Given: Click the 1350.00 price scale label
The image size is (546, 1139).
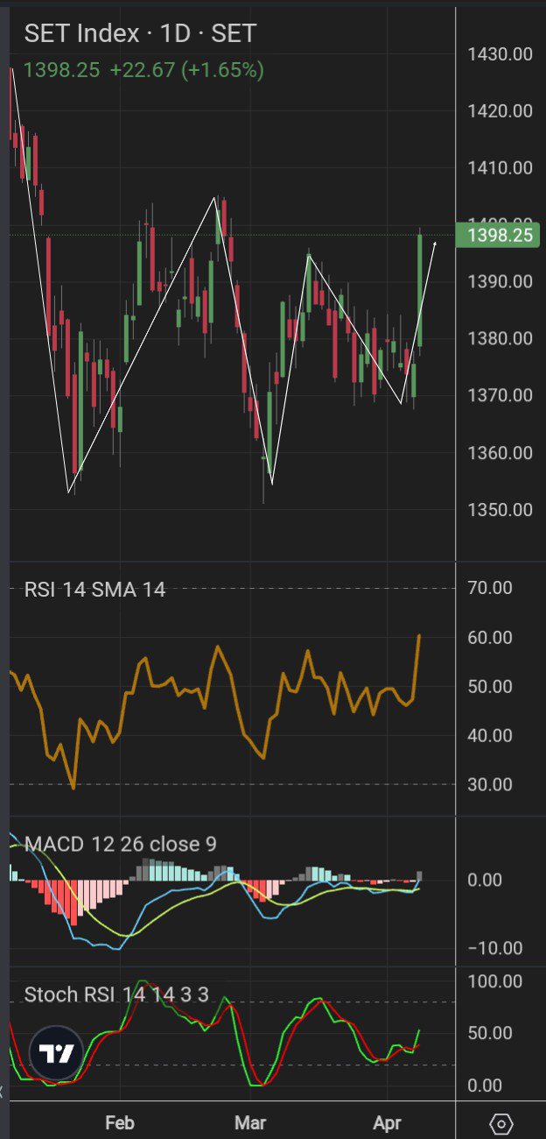Looking at the screenshot, I should (x=500, y=510).
